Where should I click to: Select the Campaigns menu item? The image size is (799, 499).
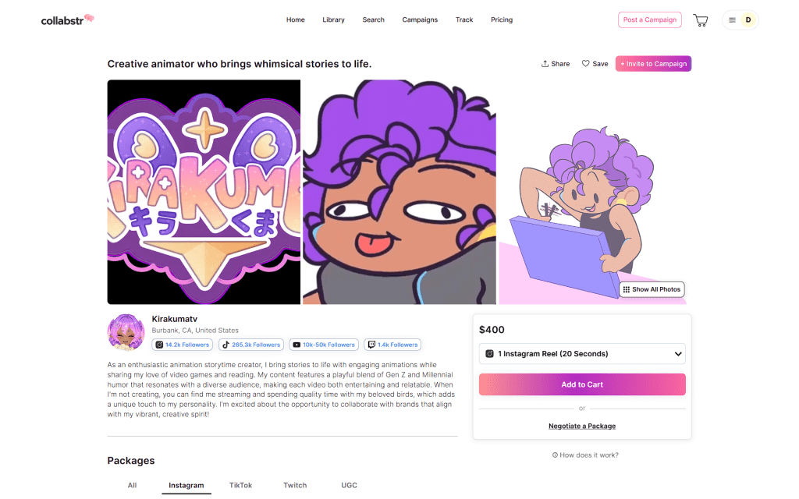[x=420, y=19]
